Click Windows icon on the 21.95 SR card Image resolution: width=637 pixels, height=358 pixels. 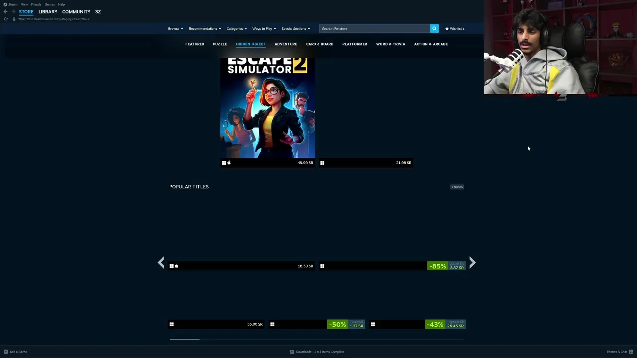[322, 163]
